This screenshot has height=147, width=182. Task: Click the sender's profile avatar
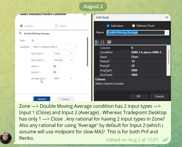click(6, 138)
